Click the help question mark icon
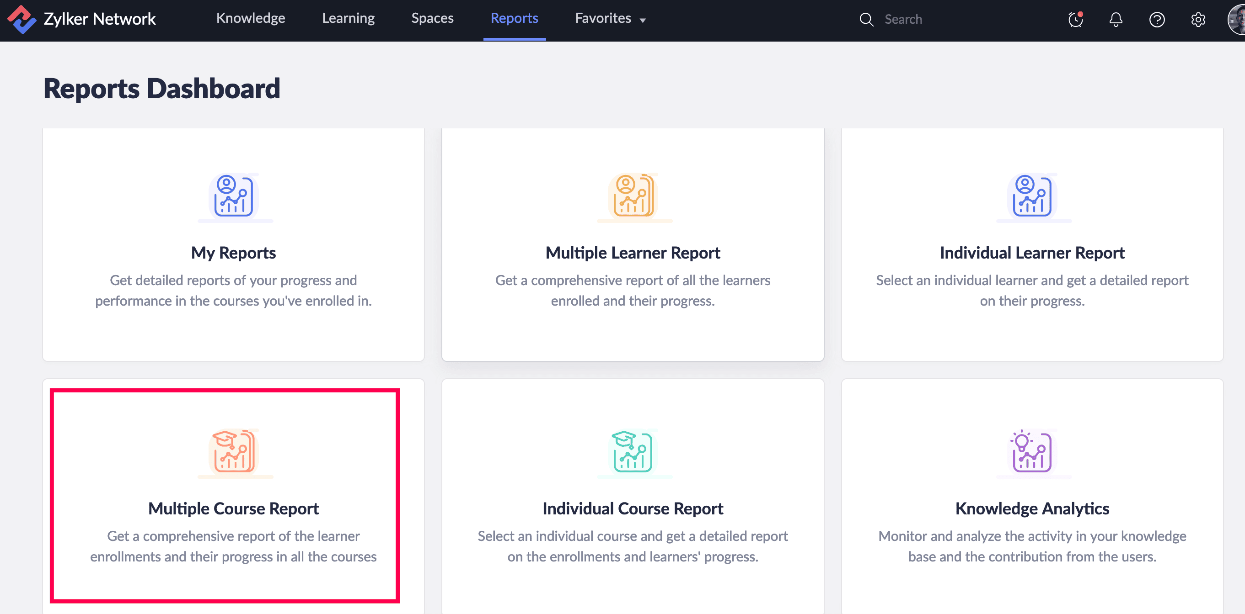The image size is (1245, 614). pyautogui.click(x=1157, y=19)
